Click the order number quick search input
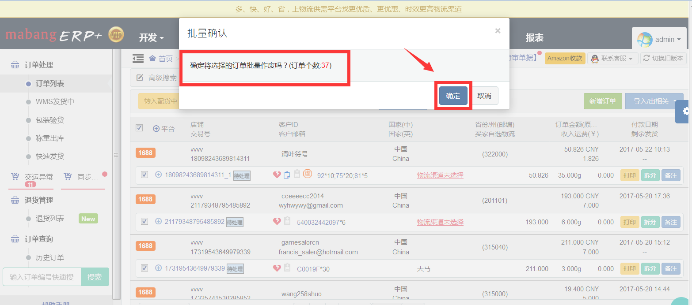This screenshot has width=692, height=305. click(x=42, y=277)
